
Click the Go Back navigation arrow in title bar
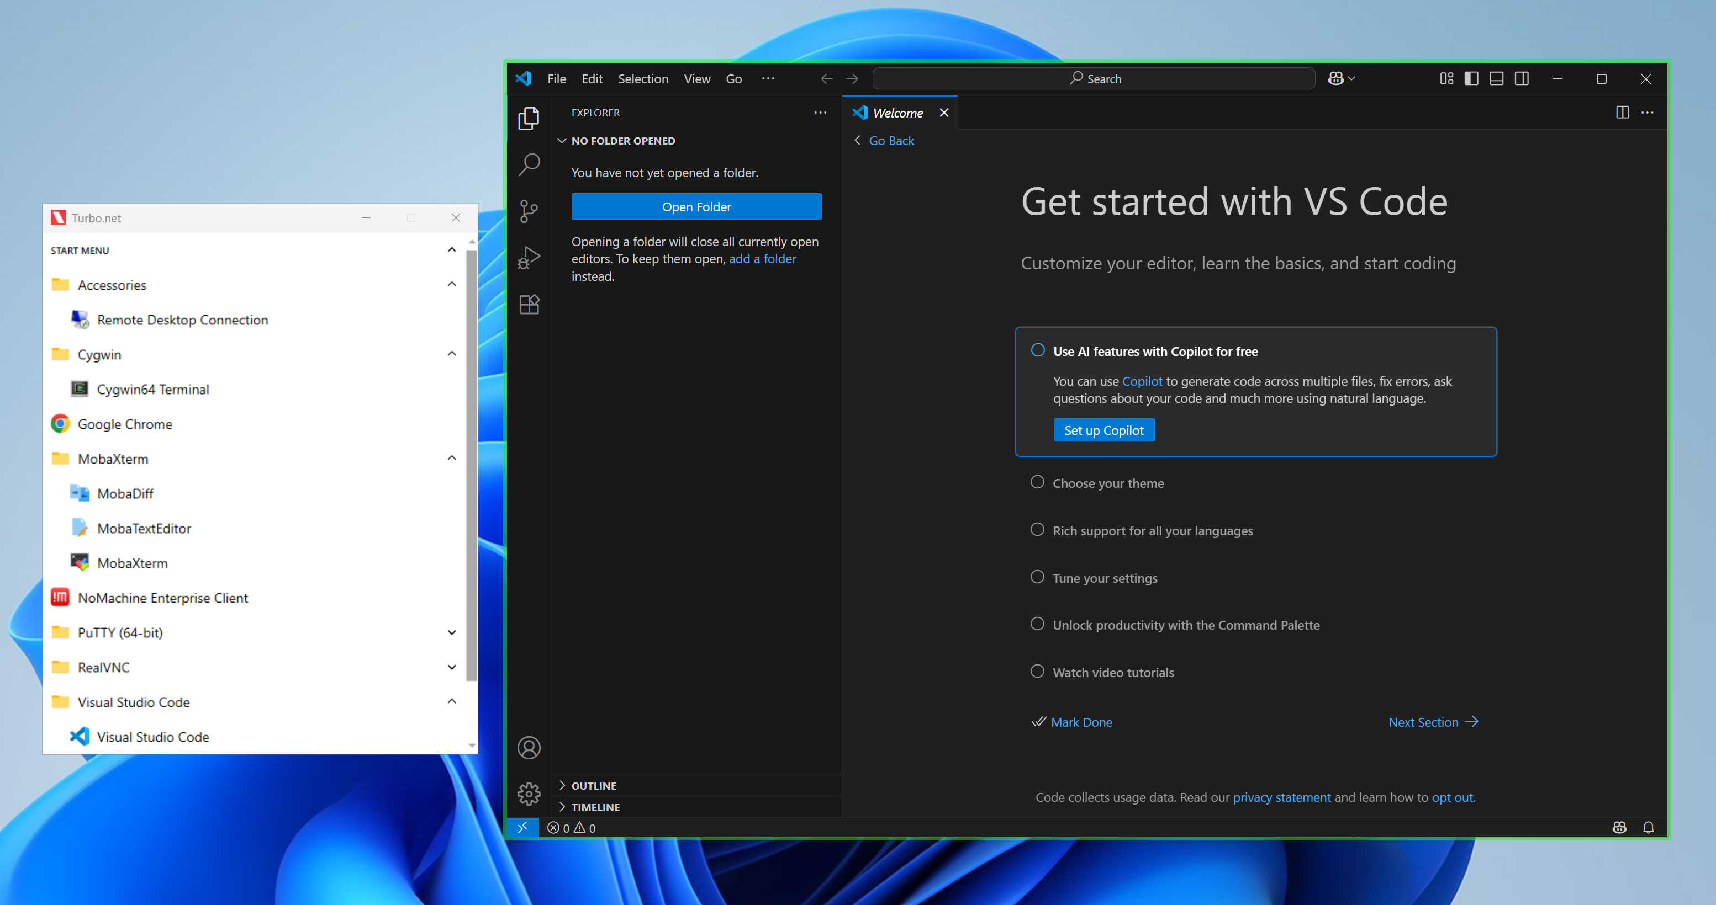coord(827,78)
